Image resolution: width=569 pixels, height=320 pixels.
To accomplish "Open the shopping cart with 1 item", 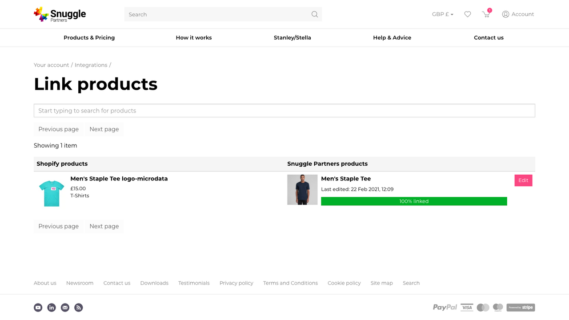I will coord(486,15).
